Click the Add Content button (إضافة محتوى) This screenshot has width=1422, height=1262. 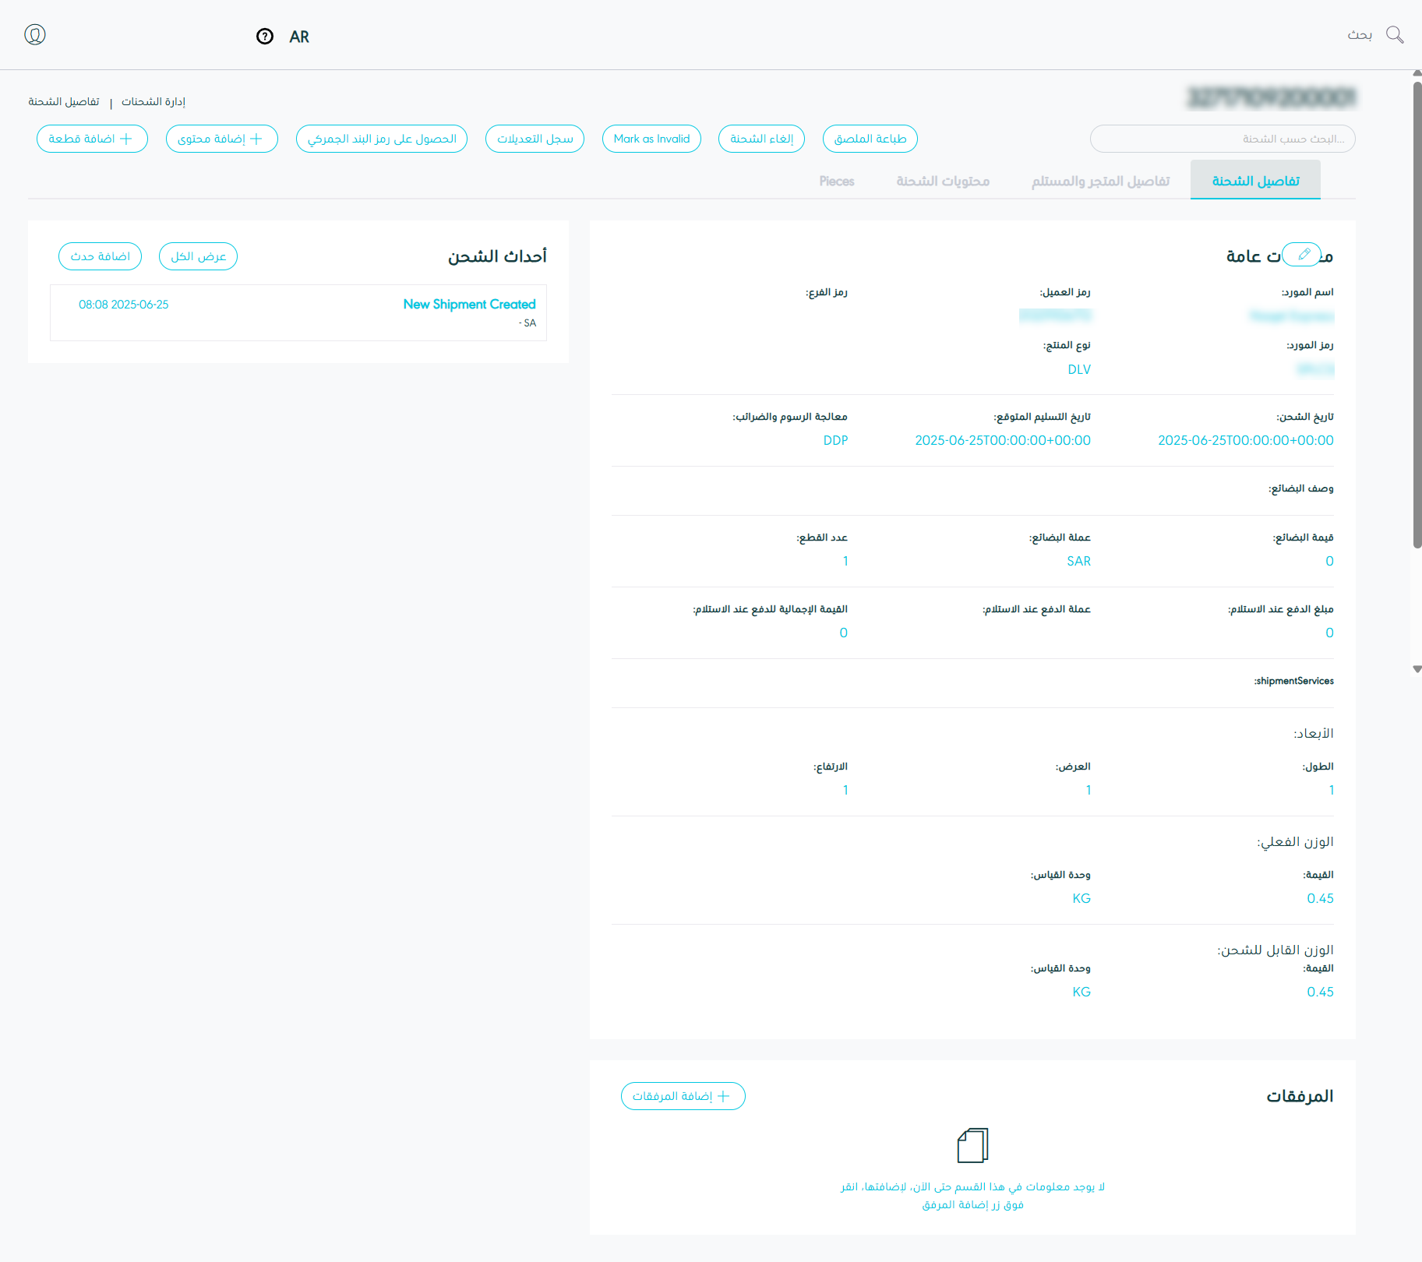click(221, 139)
